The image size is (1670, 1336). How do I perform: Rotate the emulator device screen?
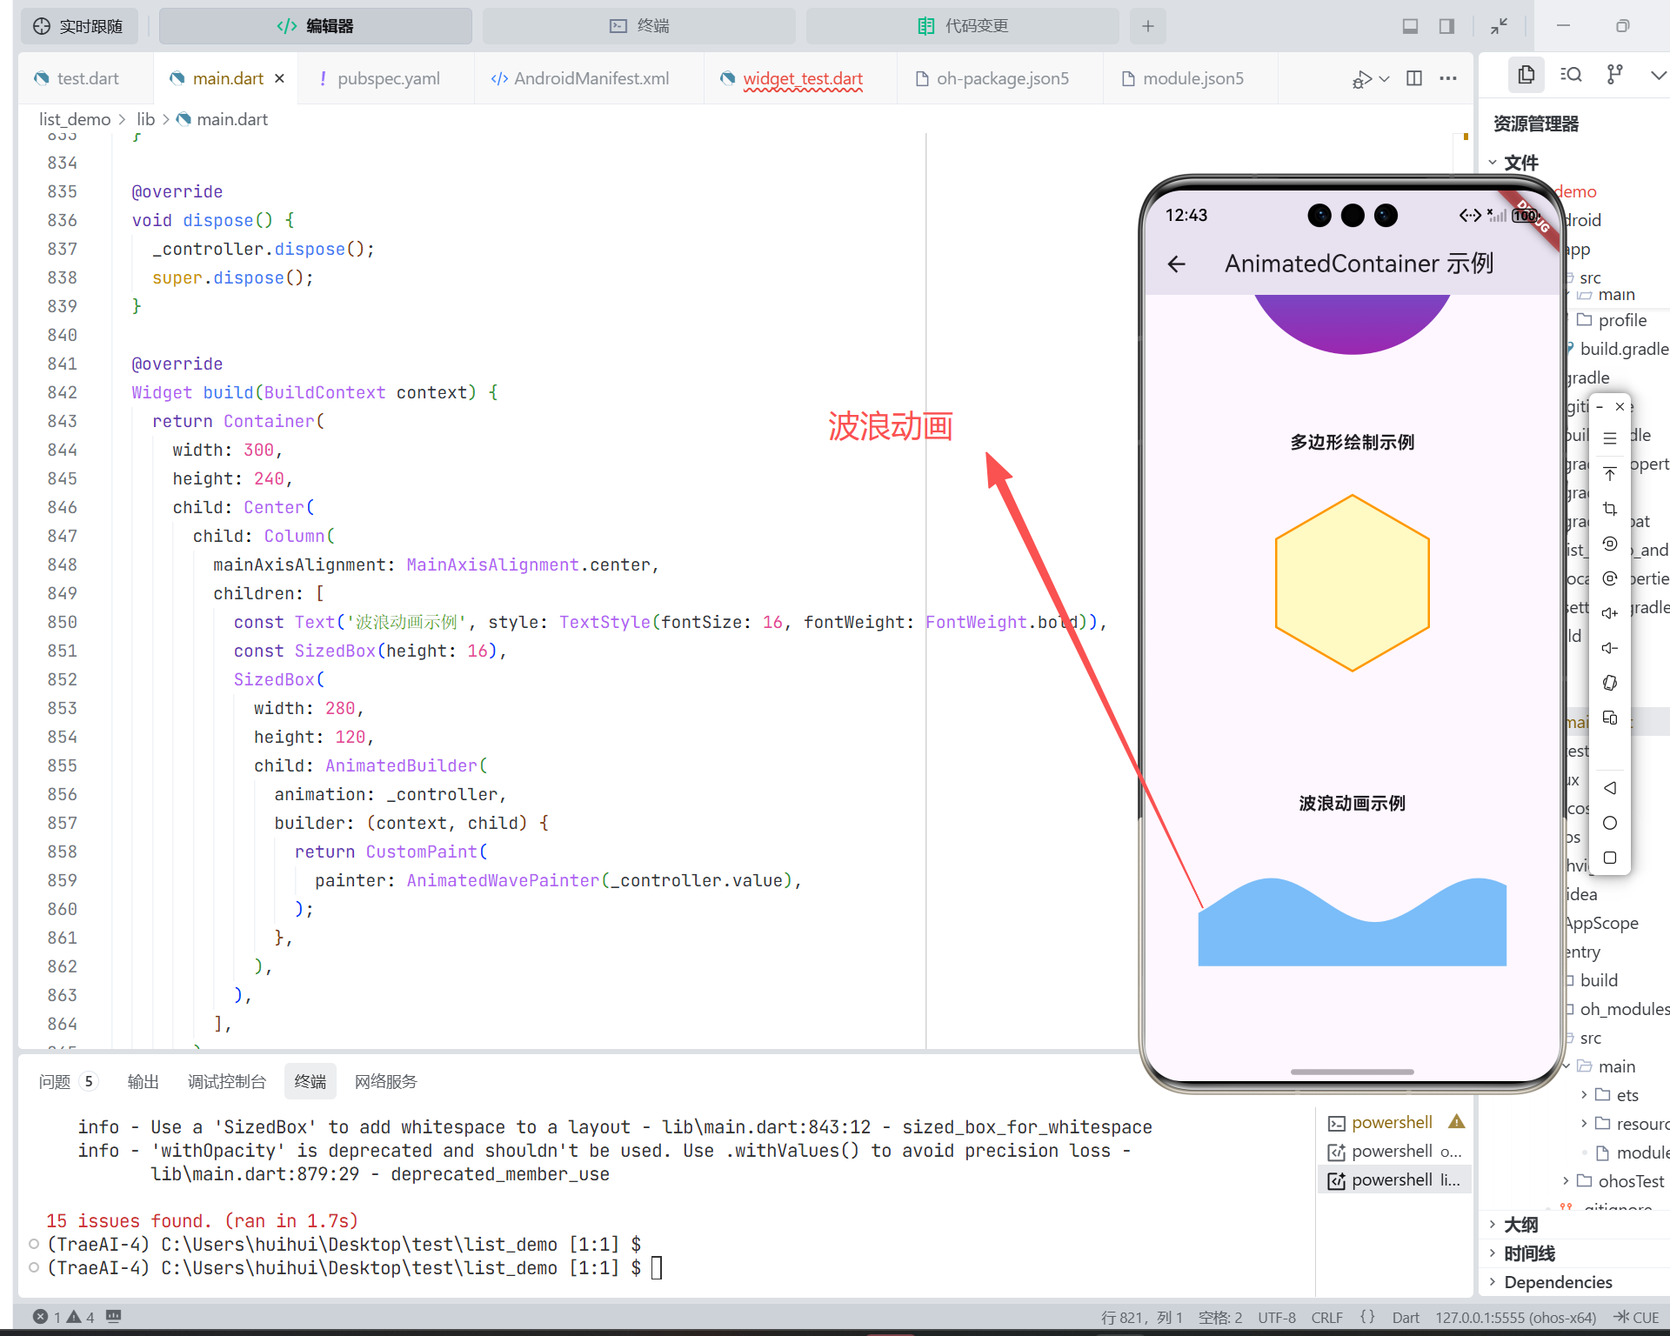click(1610, 683)
